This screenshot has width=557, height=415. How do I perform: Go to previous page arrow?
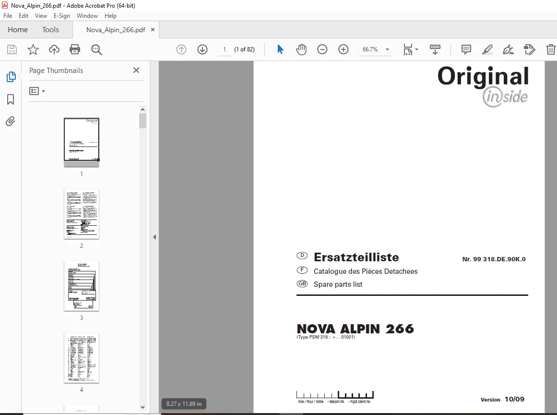(x=181, y=49)
